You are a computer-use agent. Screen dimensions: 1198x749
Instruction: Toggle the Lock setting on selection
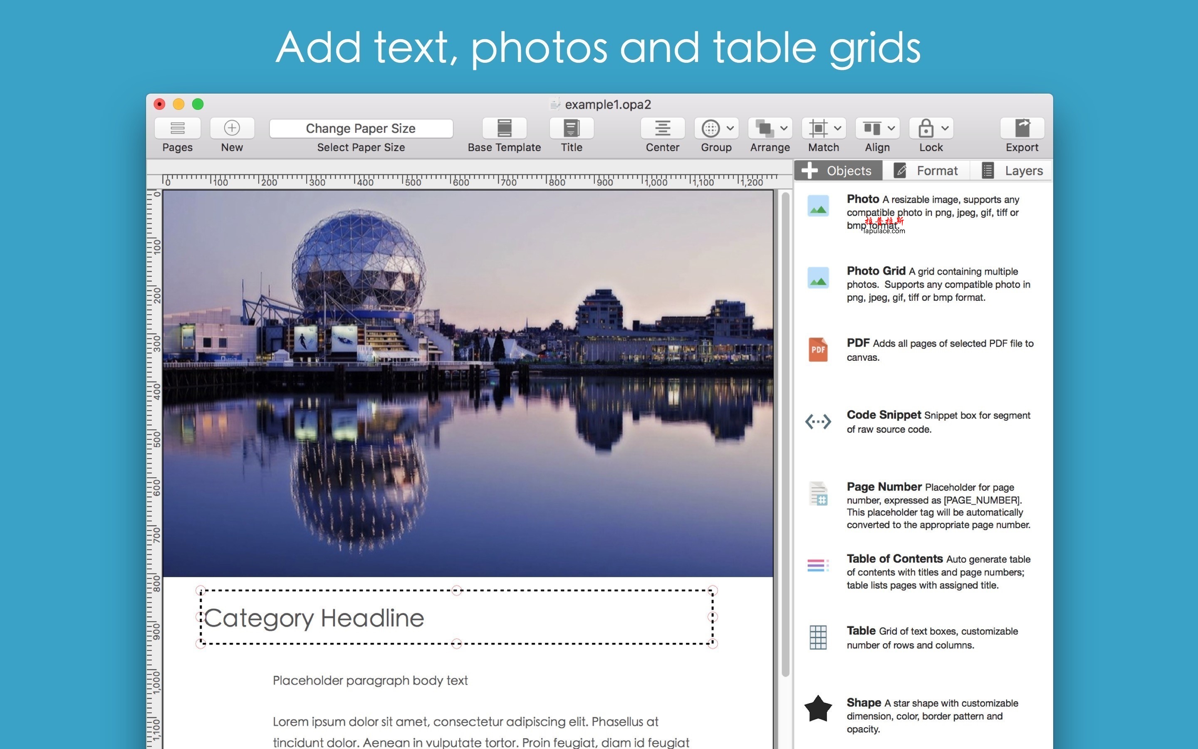927,128
